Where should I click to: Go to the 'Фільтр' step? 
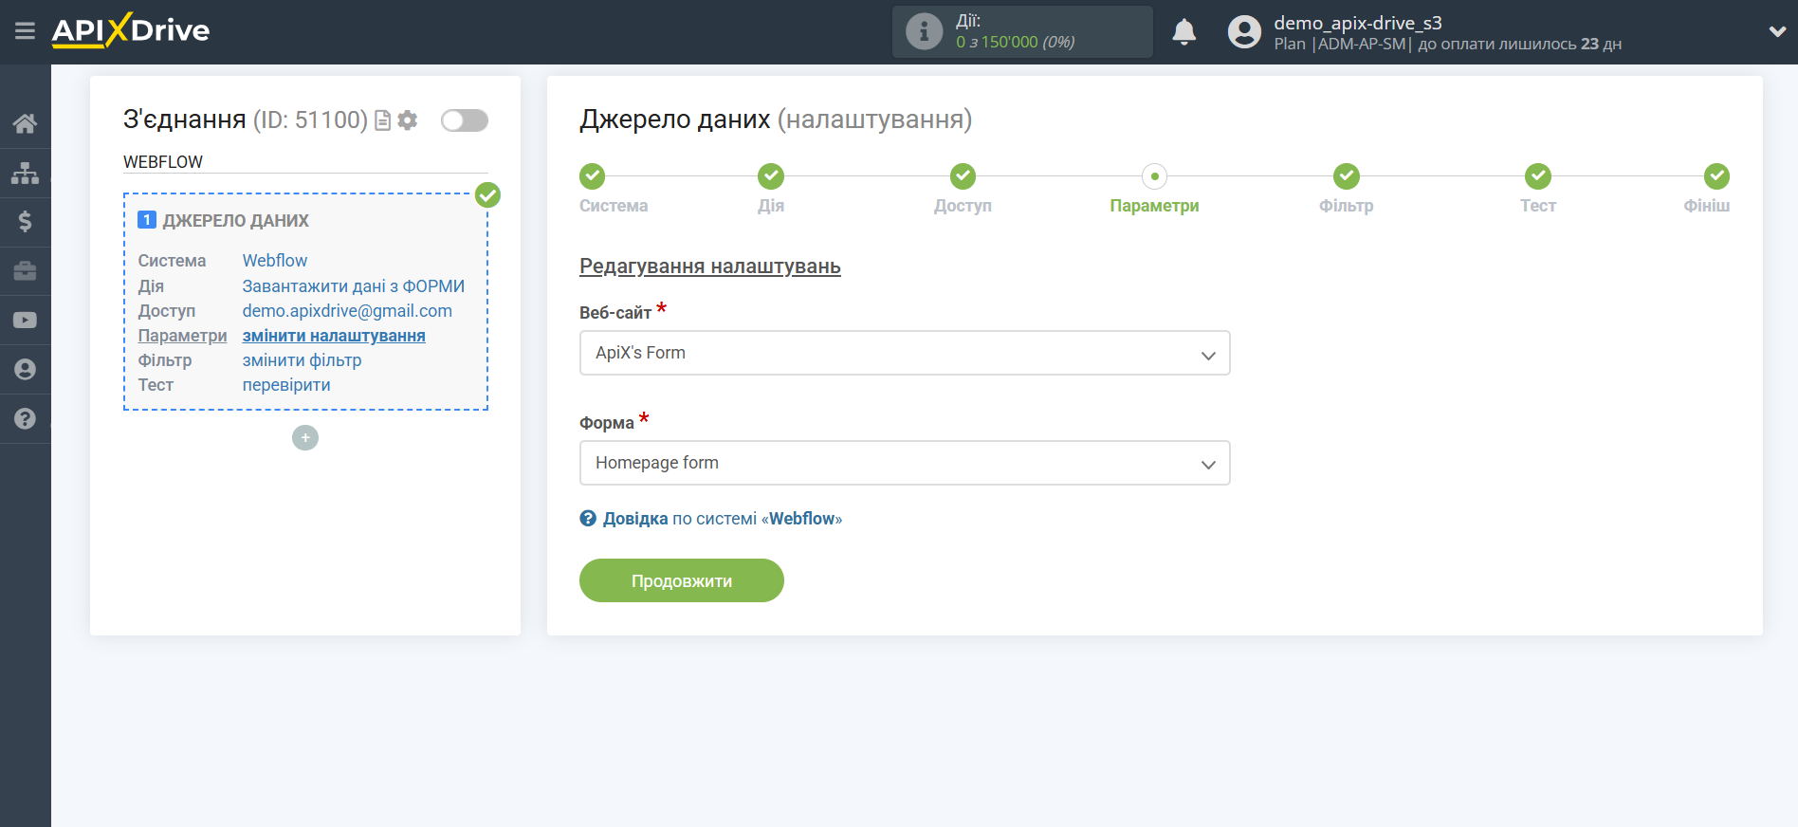coord(1346,176)
